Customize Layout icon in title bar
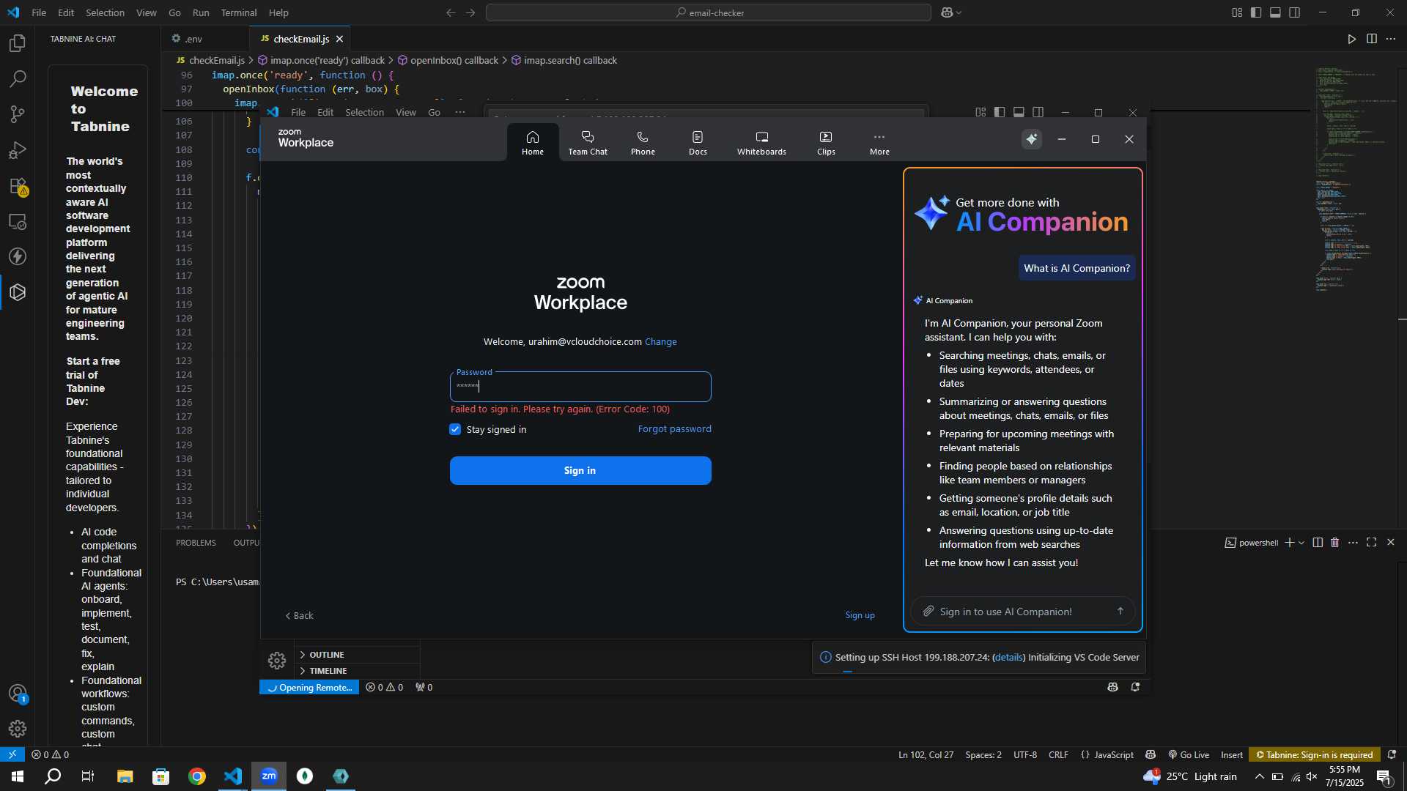The height and width of the screenshot is (791, 1407). pos(1237,12)
